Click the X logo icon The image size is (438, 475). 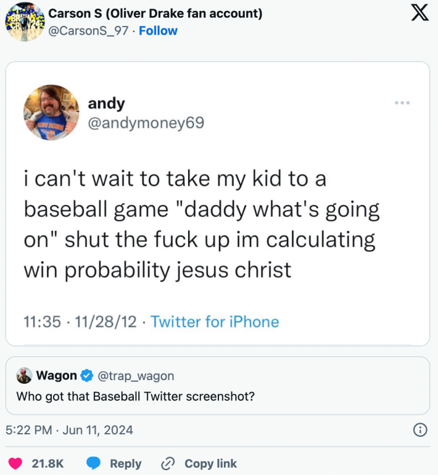(419, 14)
